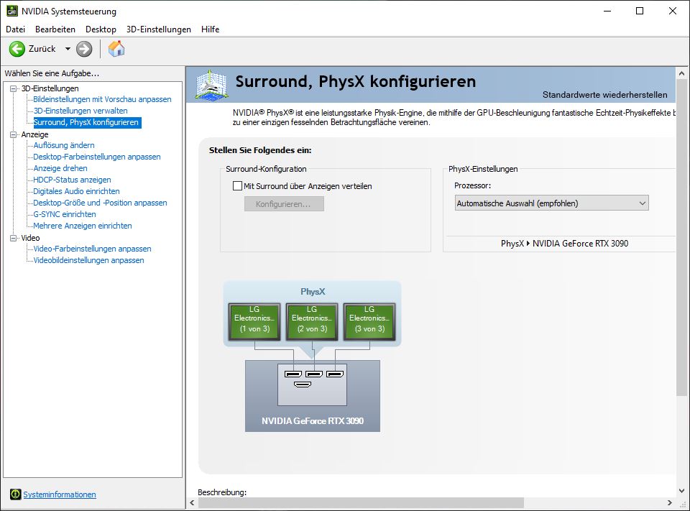Open Digitales Audio einrichten
The width and height of the screenshot is (690, 511).
(x=76, y=191)
